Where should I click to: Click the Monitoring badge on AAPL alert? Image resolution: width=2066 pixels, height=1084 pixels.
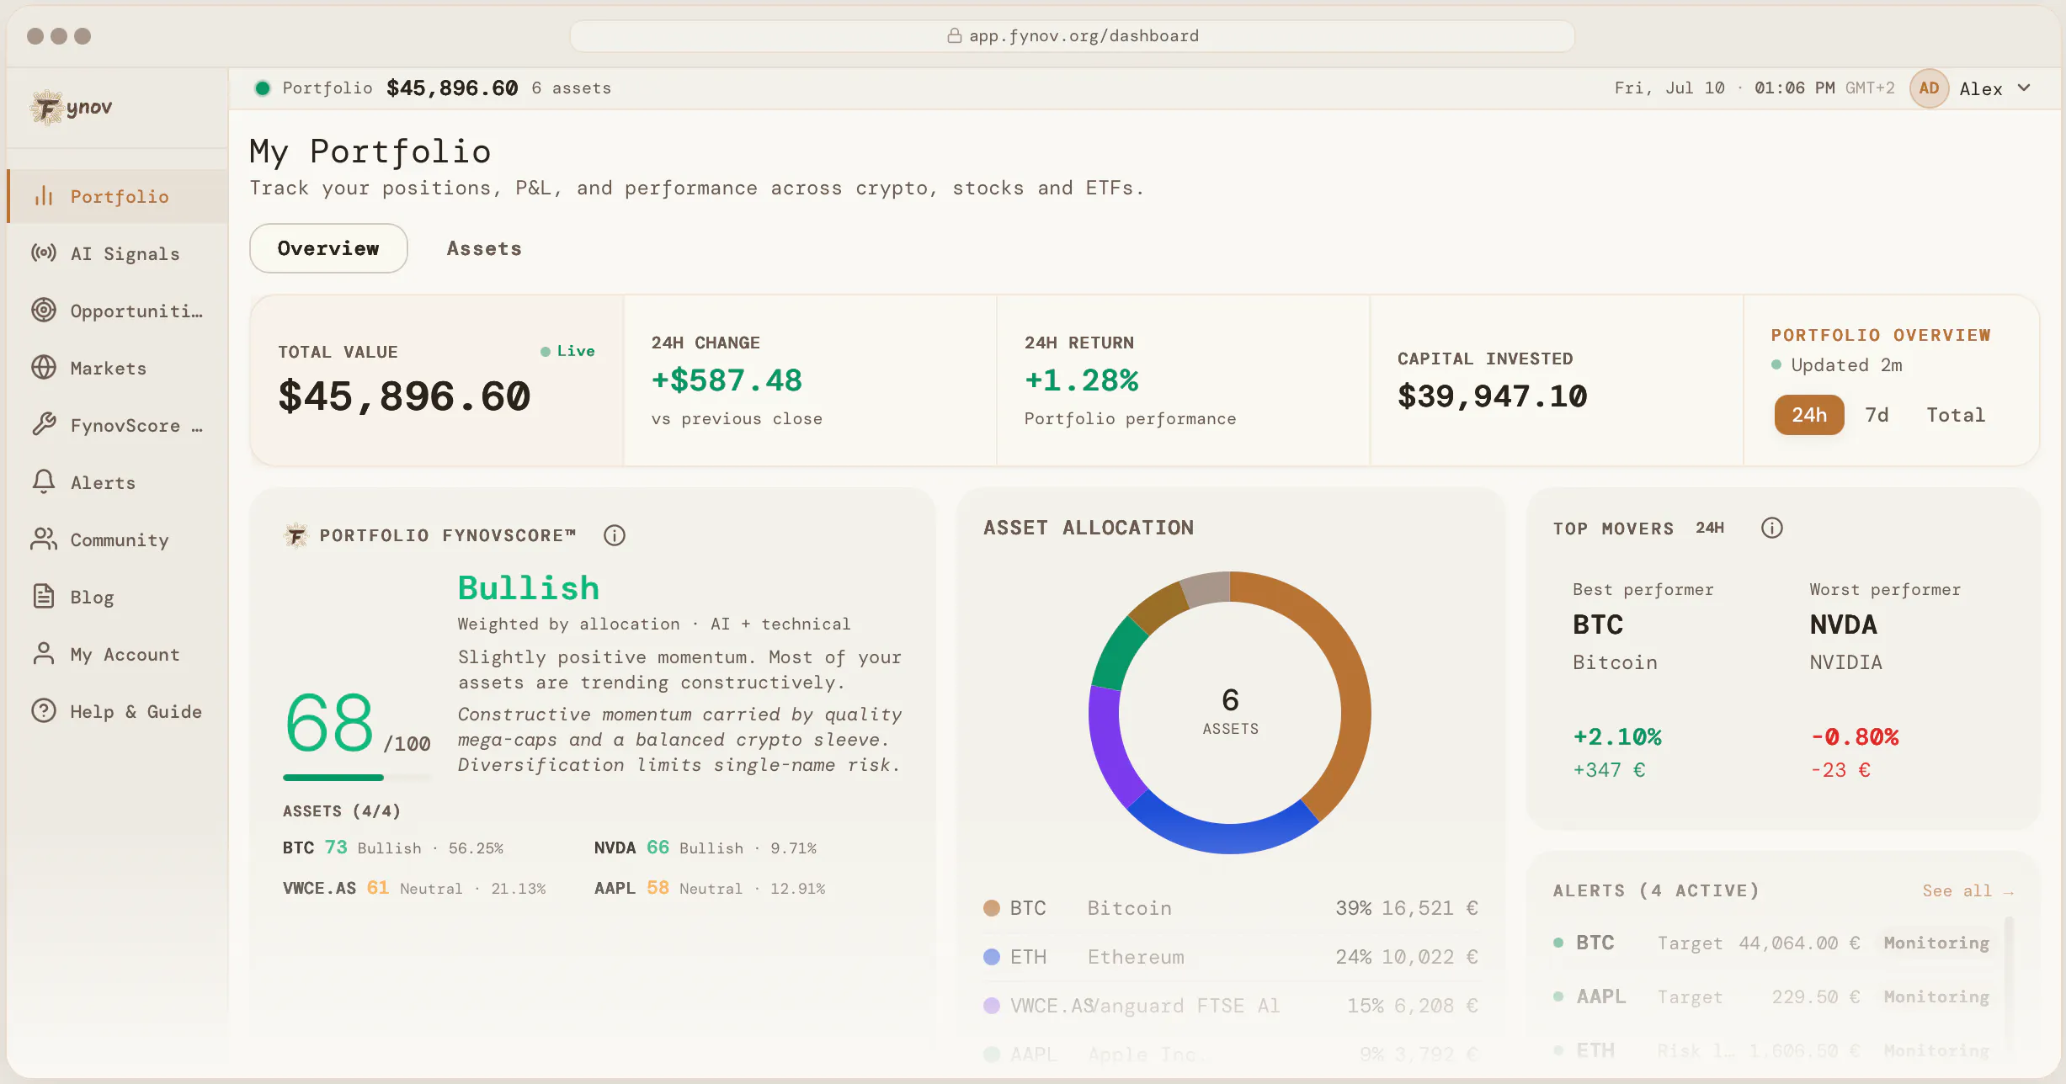[x=1936, y=996]
